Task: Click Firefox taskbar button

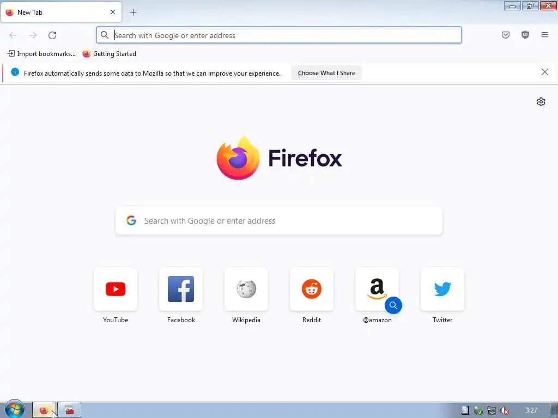Action: click(44, 410)
